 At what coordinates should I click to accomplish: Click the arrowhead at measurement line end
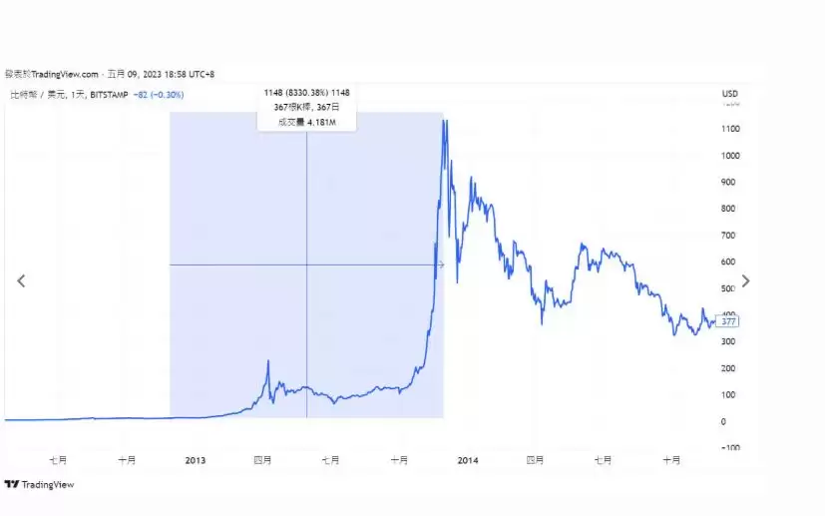(440, 264)
